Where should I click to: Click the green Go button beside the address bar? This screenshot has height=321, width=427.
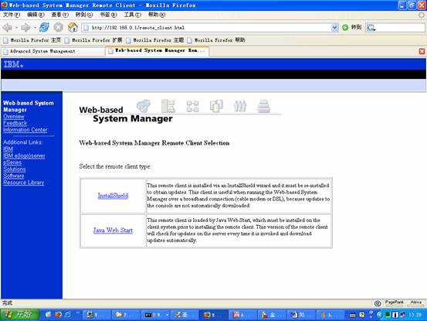coord(351,27)
